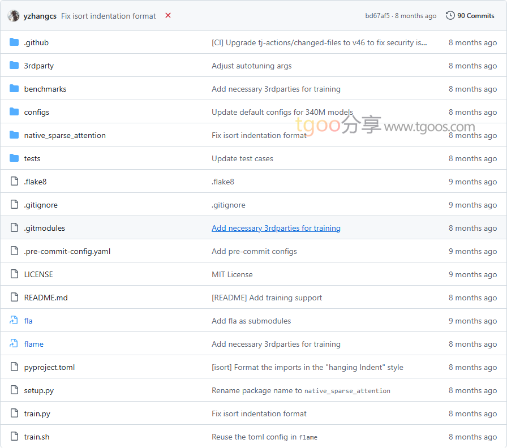Click the red failed-checks X icon
The width and height of the screenshot is (507, 448).
tap(168, 16)
